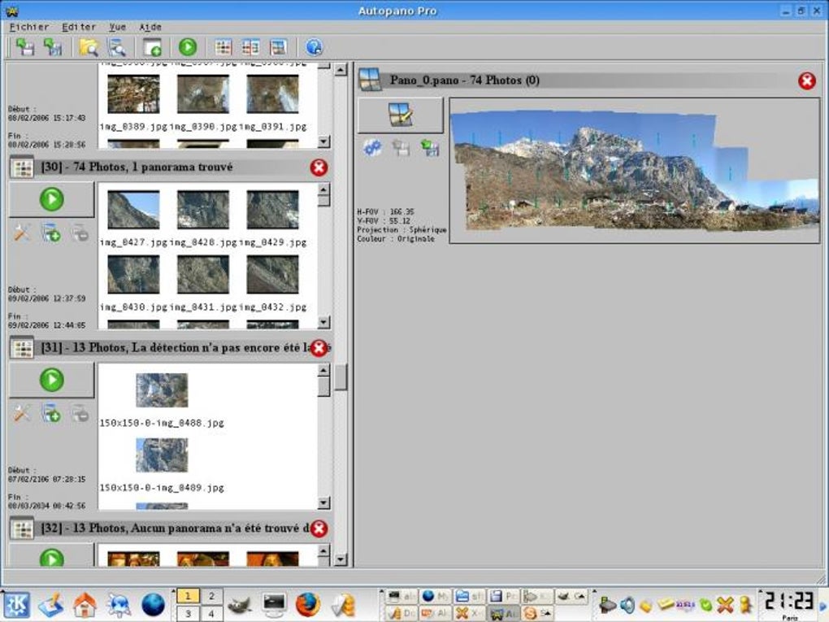This screenshot has height=622, width=829.
Task: Render panorama with the green-arrow save icon
Action: point(430,147)
